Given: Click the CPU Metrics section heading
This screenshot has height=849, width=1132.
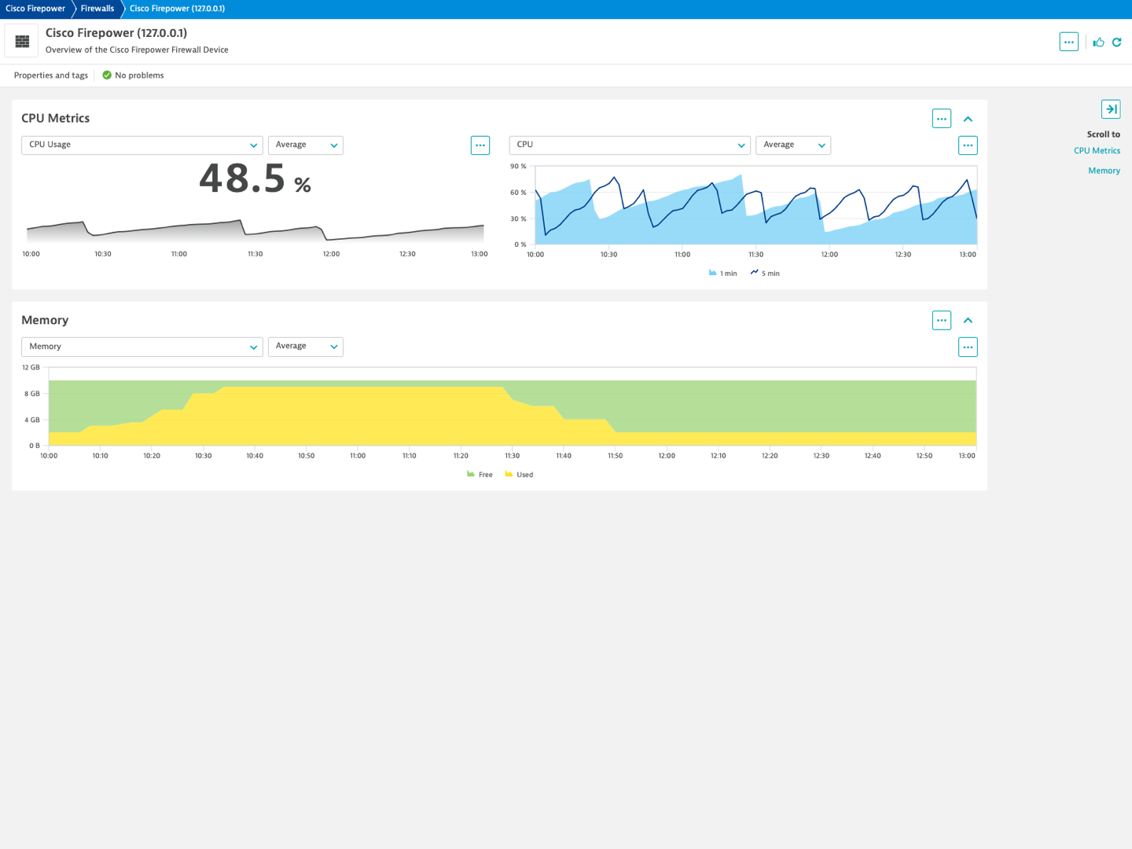Looking at the screenshot, I should (56, 119).
